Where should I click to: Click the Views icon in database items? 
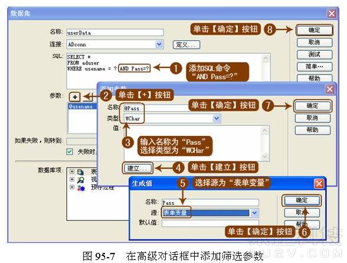pos(80,180)
